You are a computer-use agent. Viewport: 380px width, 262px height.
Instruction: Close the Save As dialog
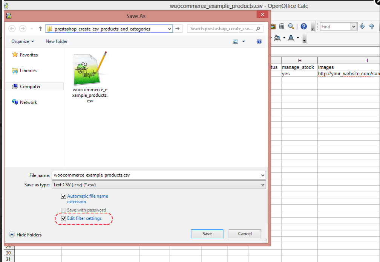(x=262, y=15)
